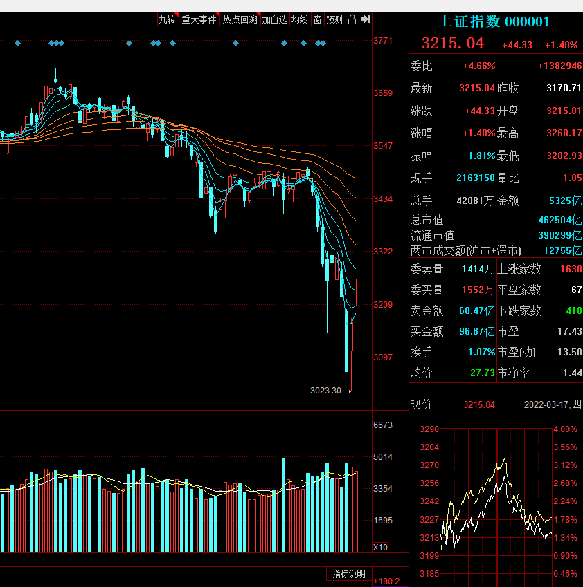This screenshot has height=587, width=583.
Task: Click the lock icon in the chart toolbar
Action: (x=352, y=19)
